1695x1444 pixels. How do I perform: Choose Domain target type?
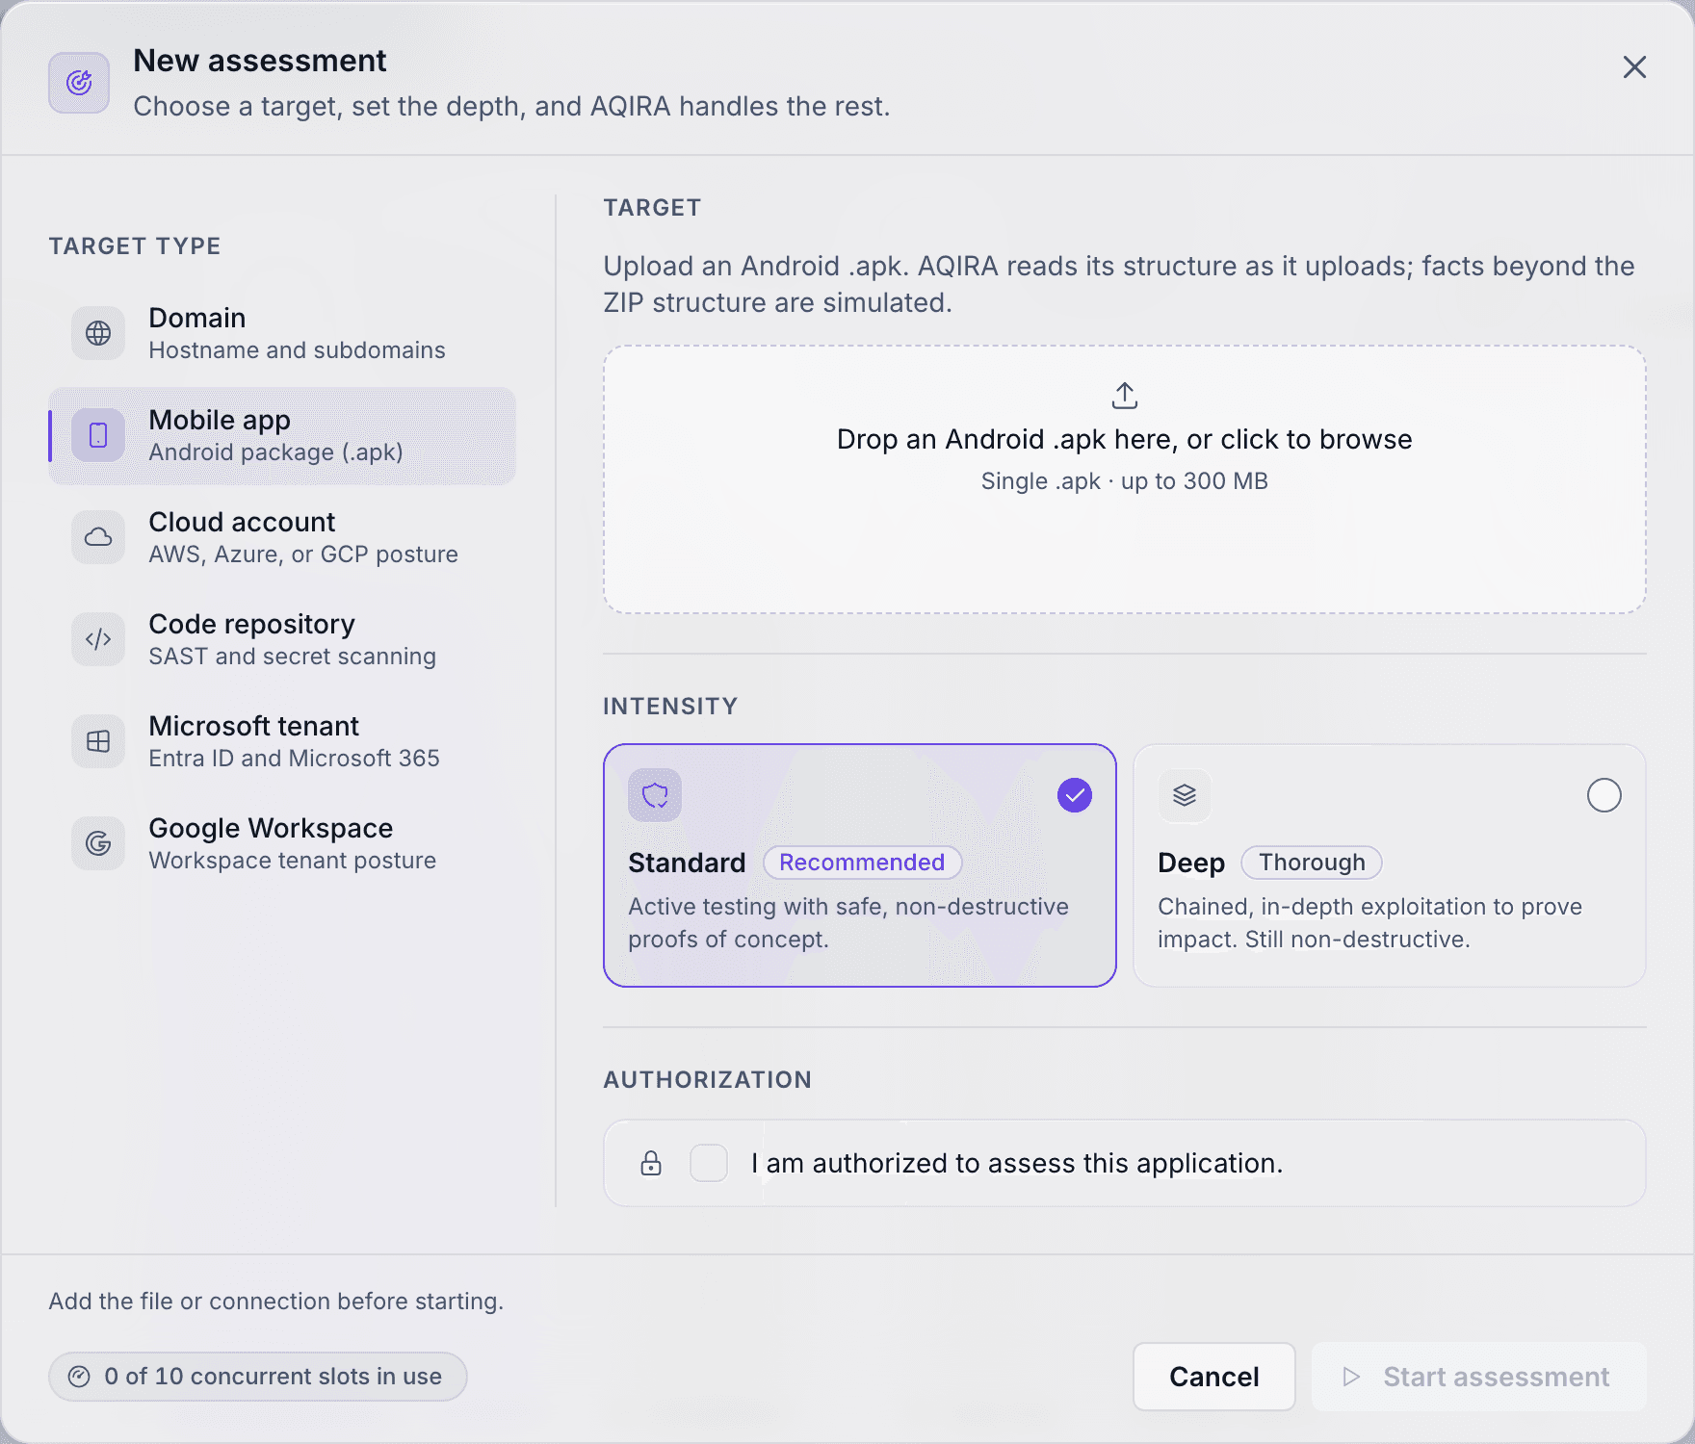tap(282, 333)
